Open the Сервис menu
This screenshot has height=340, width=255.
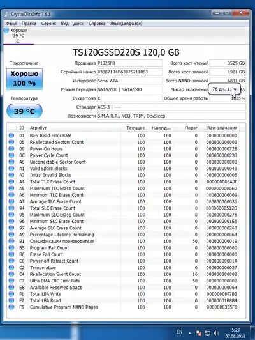pos(48,24)
